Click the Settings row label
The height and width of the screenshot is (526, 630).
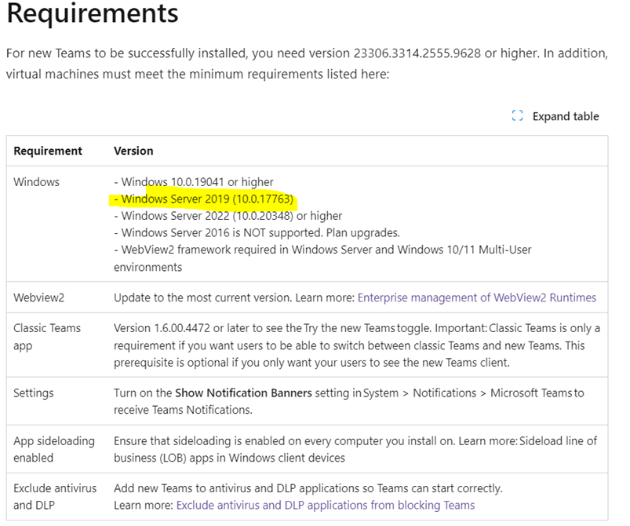click(x=34, y=393)
